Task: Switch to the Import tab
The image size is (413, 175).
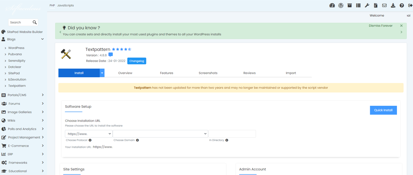Action: click(291, 73)
